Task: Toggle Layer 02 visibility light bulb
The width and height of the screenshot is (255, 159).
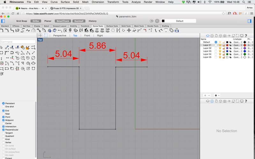Action: coord(220,48)
